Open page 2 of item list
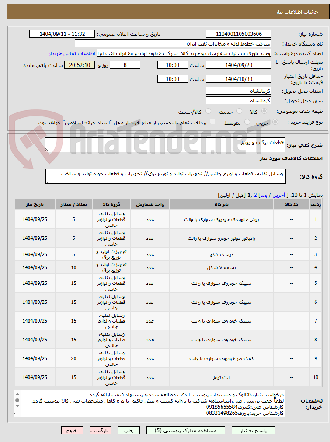This screenshot has width=330, height=442. click(x=255, y=195)
